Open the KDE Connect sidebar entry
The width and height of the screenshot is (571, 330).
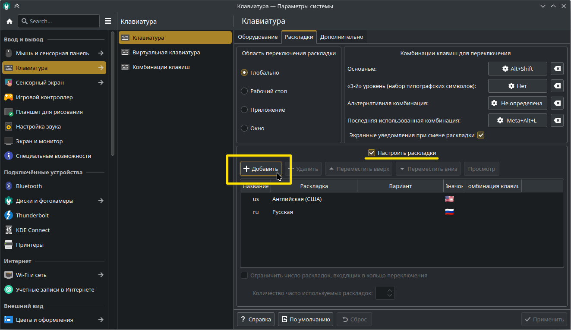tap(33, 230)
